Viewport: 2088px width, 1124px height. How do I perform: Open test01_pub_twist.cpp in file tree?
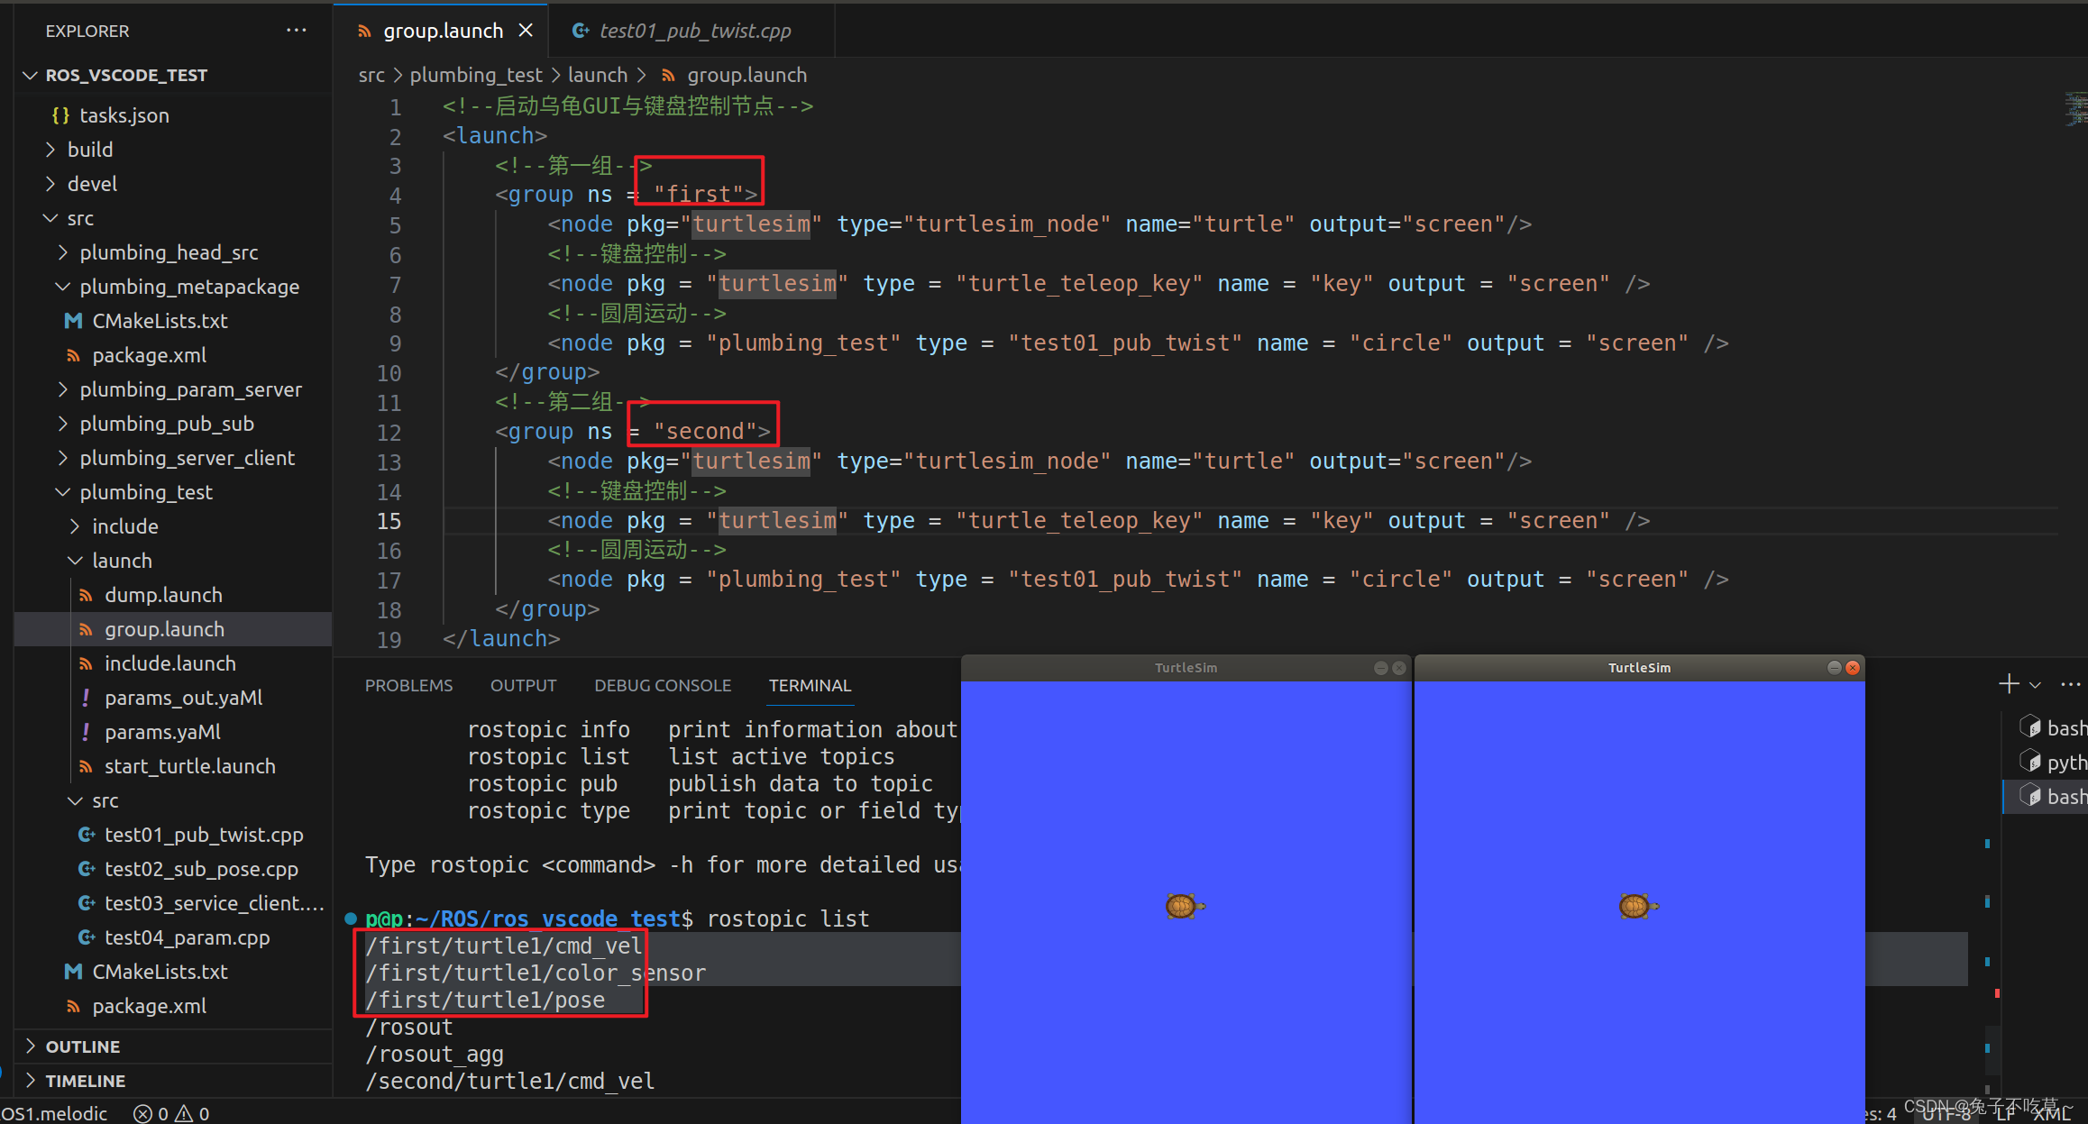pyautogui.click(x=203, y=835)
